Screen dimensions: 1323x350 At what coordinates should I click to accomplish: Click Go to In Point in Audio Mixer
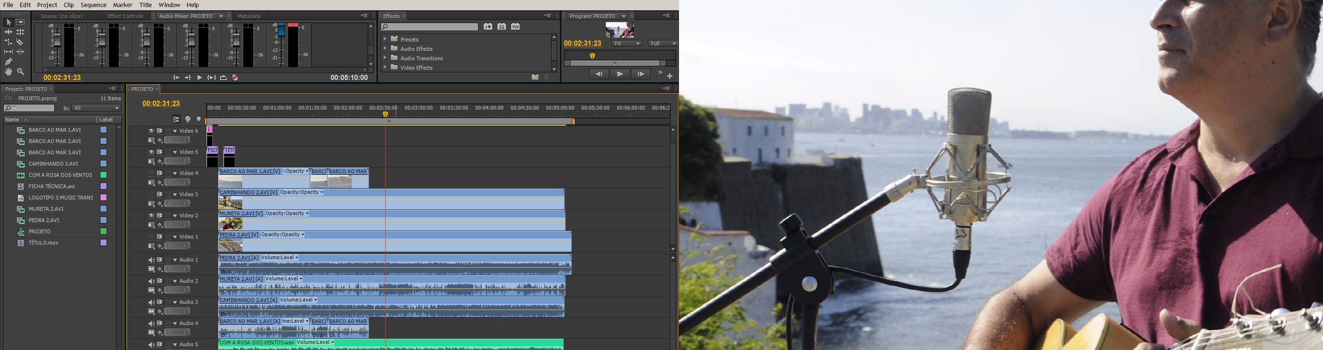coord(176,78)
